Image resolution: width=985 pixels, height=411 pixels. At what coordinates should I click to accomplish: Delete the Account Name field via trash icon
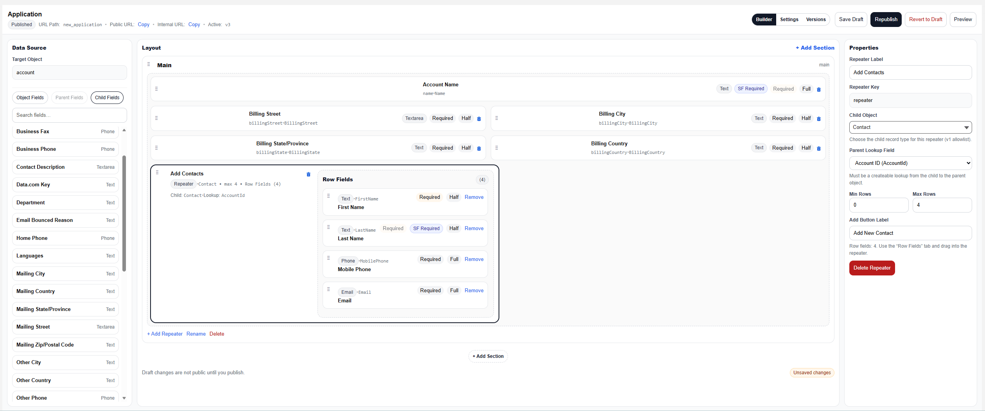(x=818, y=89)
